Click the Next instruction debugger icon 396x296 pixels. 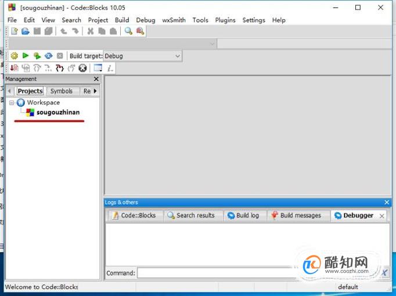48,68
